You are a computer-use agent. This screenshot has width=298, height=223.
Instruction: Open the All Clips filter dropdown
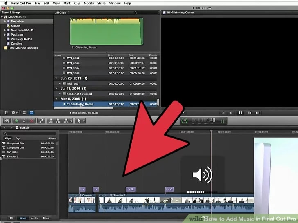[x=62, y=13]
